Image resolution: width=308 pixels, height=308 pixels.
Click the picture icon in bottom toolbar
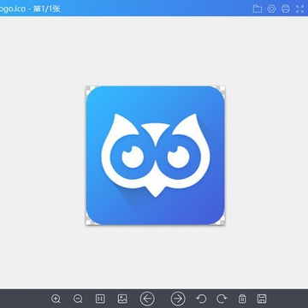coord(122,299)
